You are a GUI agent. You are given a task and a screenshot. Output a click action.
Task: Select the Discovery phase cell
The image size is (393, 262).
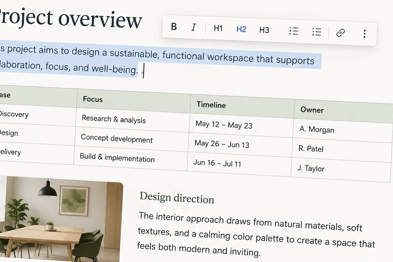click(38, 115)
